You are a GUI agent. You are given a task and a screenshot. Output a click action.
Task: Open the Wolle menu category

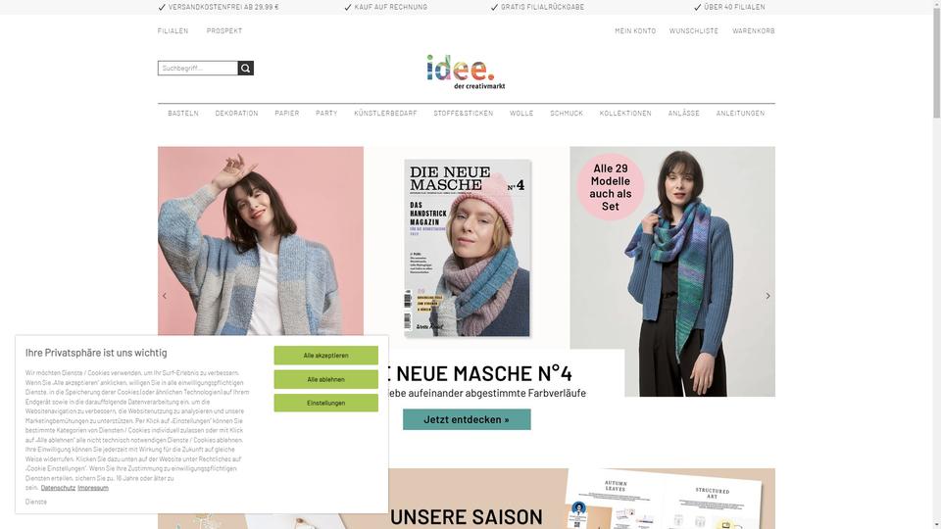coord(521,114)
